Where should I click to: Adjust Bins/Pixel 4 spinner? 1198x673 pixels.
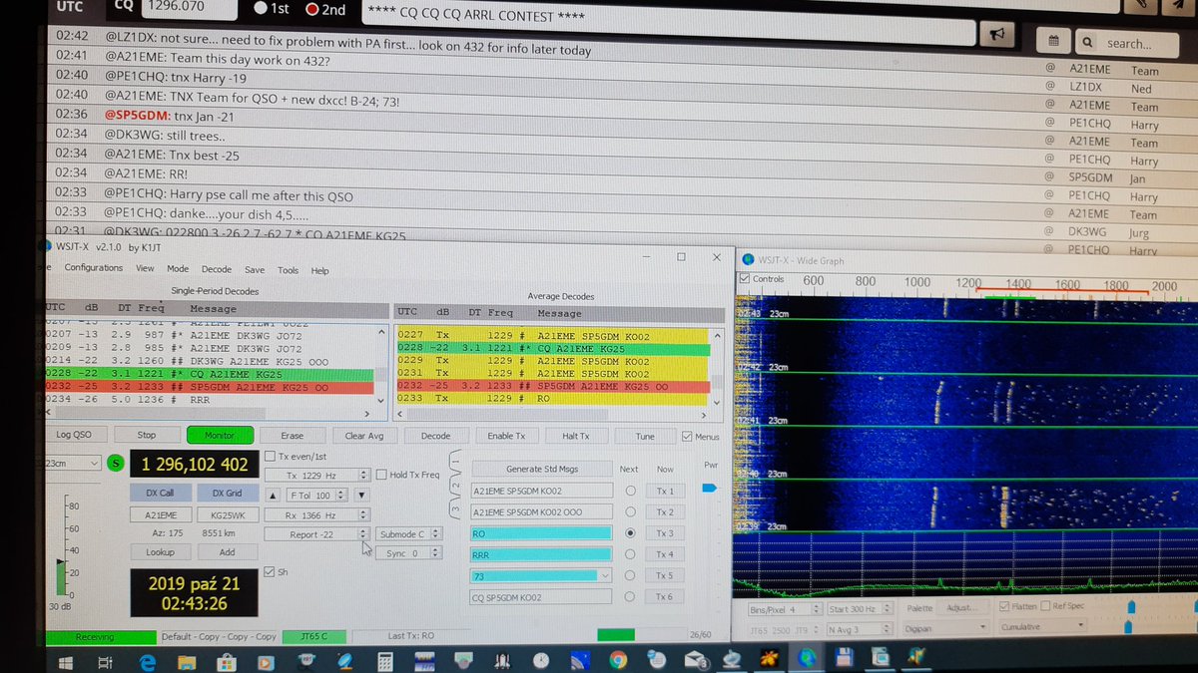click(x=816, y=609)
